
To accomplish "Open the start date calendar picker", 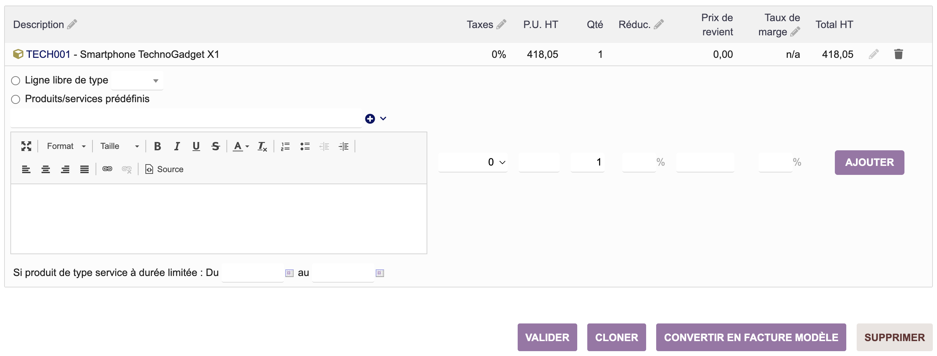I will pyautogui.click(x=289, y=273).
